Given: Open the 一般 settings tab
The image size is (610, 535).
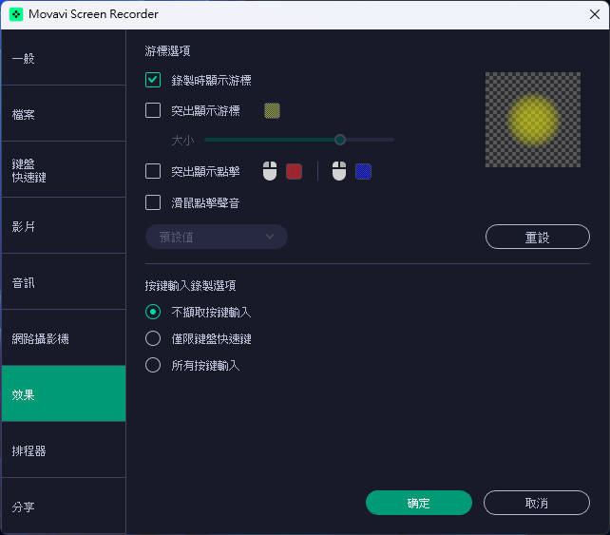Looking at the screenshot, I should click(64, 58).
